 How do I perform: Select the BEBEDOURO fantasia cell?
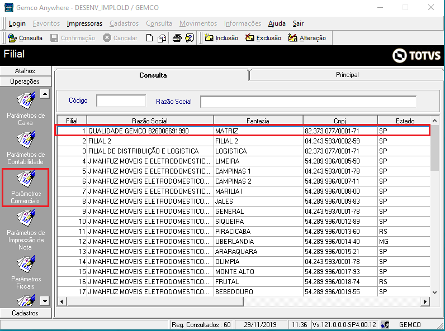[258, 292]
